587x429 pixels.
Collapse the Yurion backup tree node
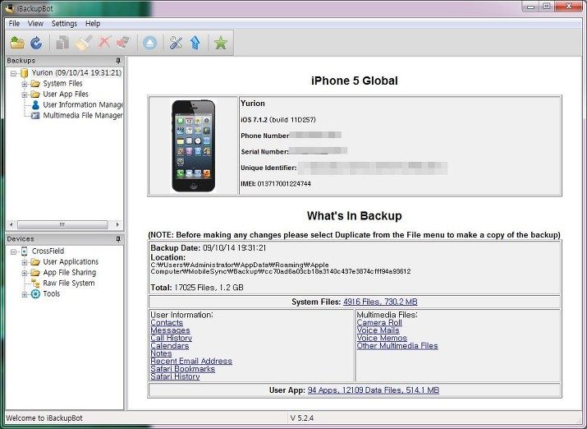pyautogui.click(x=13, y=73)
